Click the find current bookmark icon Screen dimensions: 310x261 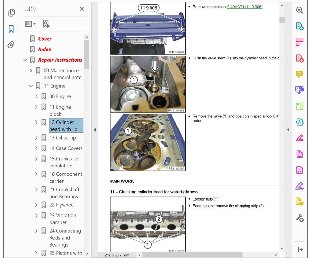(46, 24)
